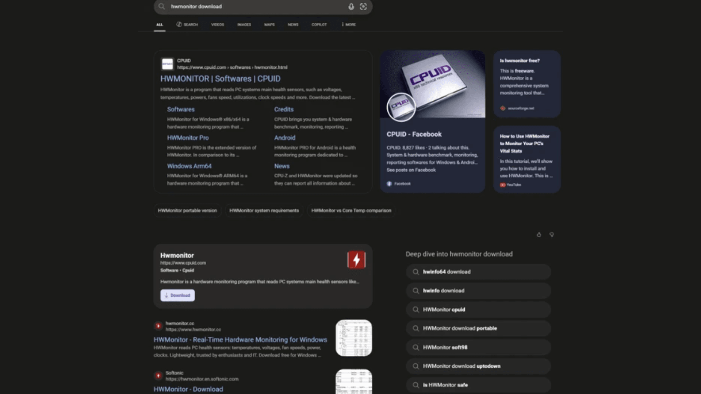
Task: Click search icon beside hwinfo download
Action: click(x=415, y=291)
